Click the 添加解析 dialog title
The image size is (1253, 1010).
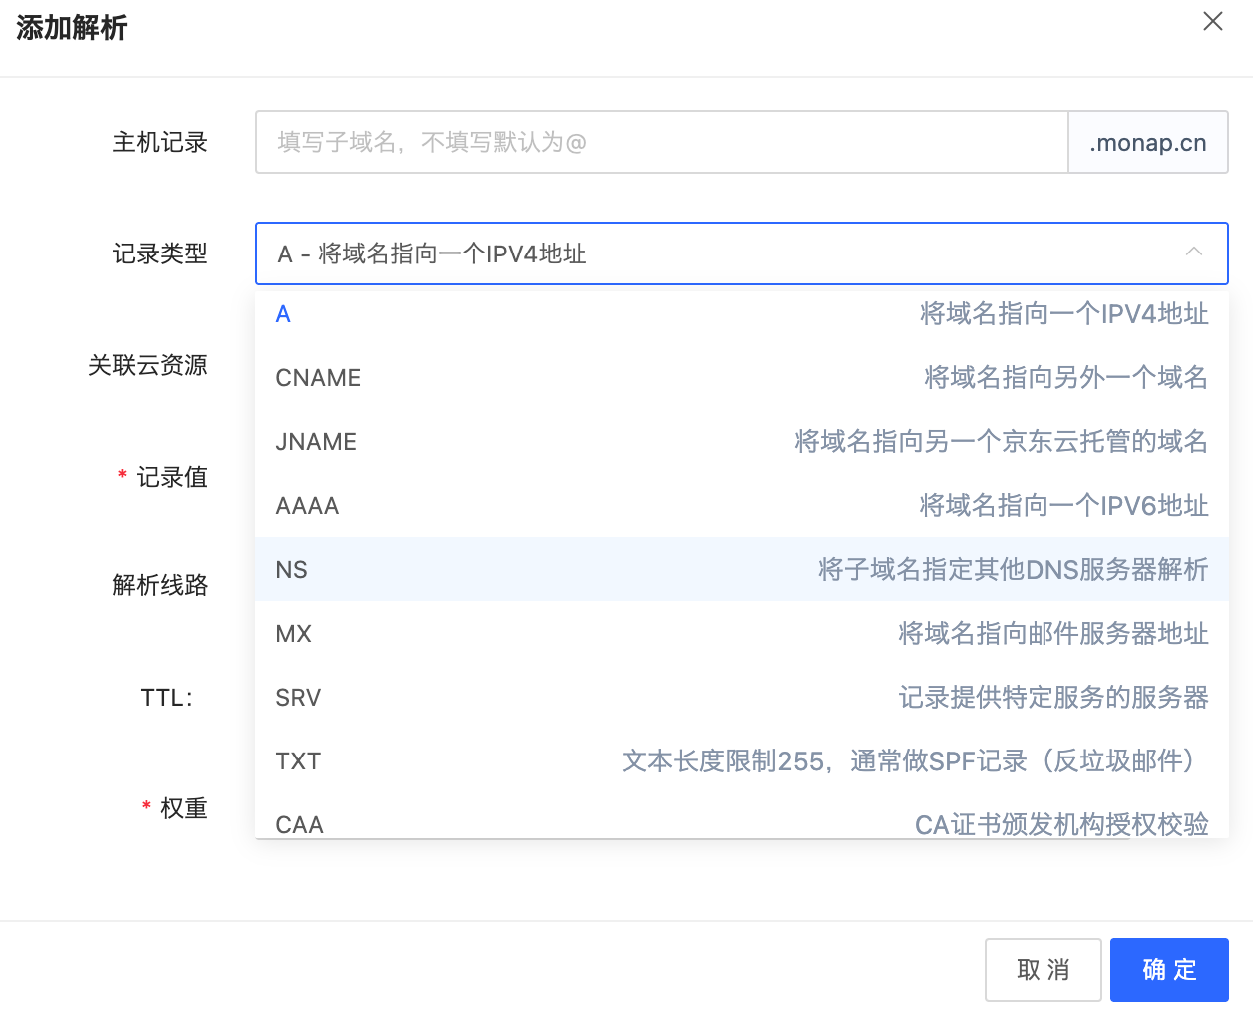click(x=72, y=28)
